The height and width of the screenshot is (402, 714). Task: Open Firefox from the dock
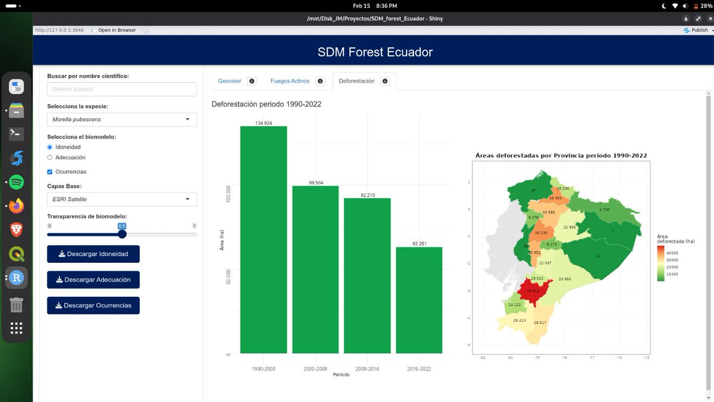pyautogui.click(x=16, y=206)
